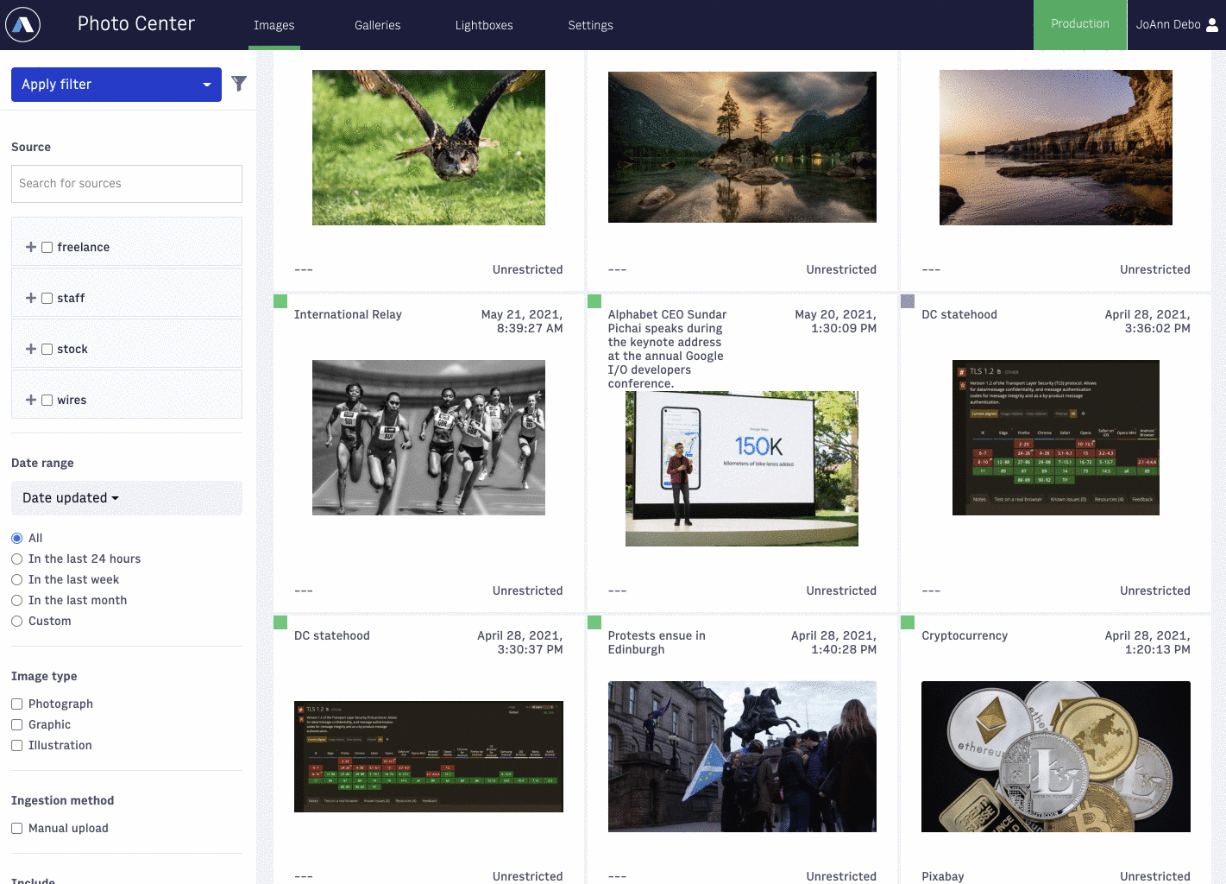Tick the Manual upload checkbox
This screenshot has width=1226, height=884.
click(16, 829)
